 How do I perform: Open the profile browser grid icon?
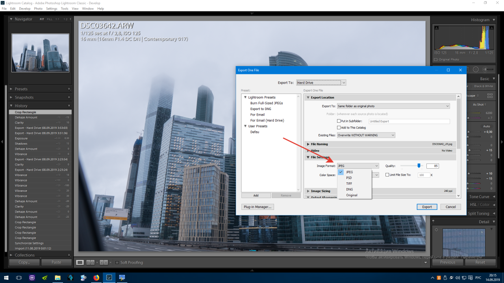(490, 96)
